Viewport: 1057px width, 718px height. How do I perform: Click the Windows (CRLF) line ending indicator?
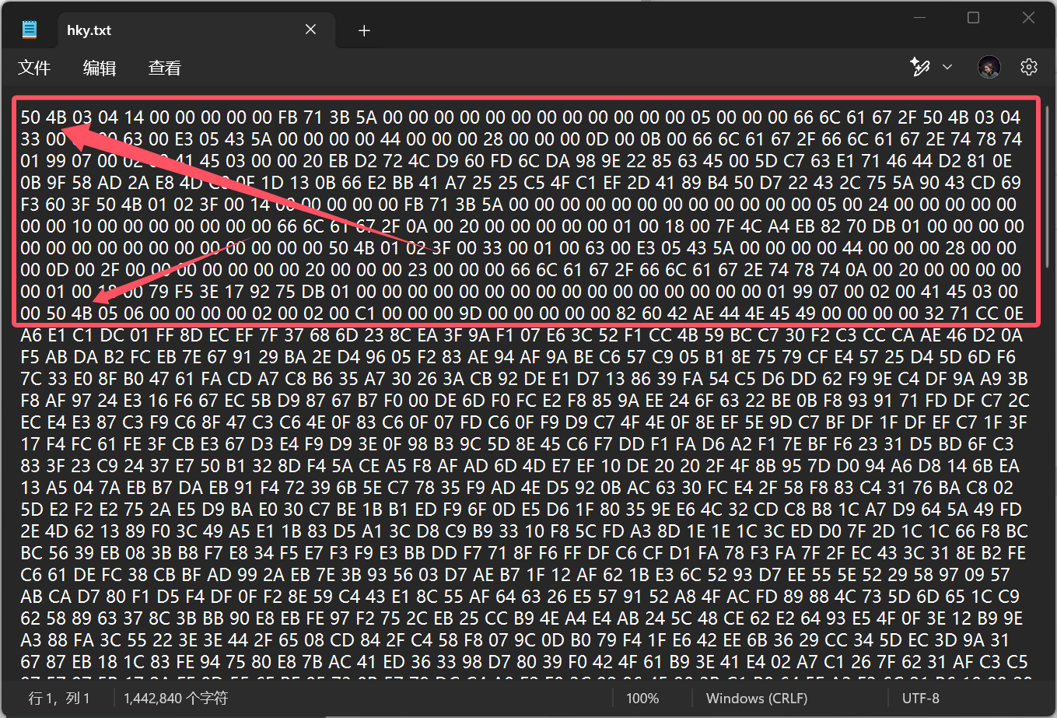point(756,698)
